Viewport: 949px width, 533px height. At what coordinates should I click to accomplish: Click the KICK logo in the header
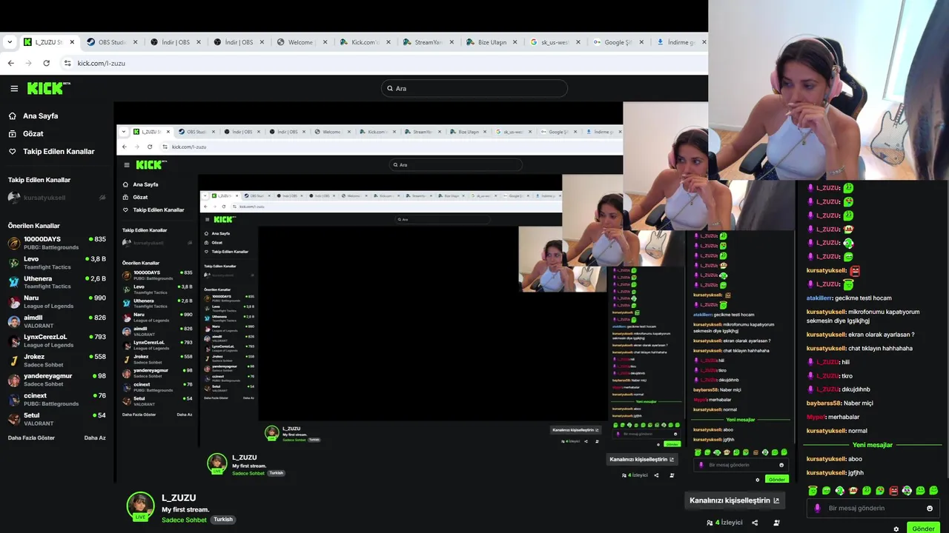[48, 88]
